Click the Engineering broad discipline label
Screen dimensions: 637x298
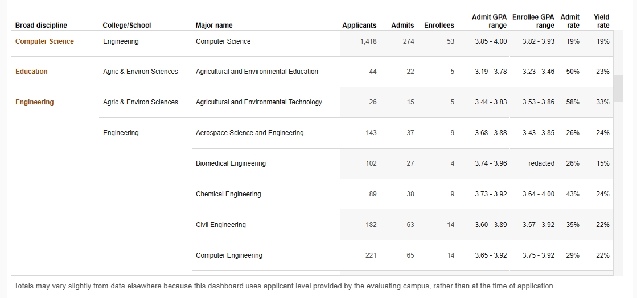[x=35, y=102]
